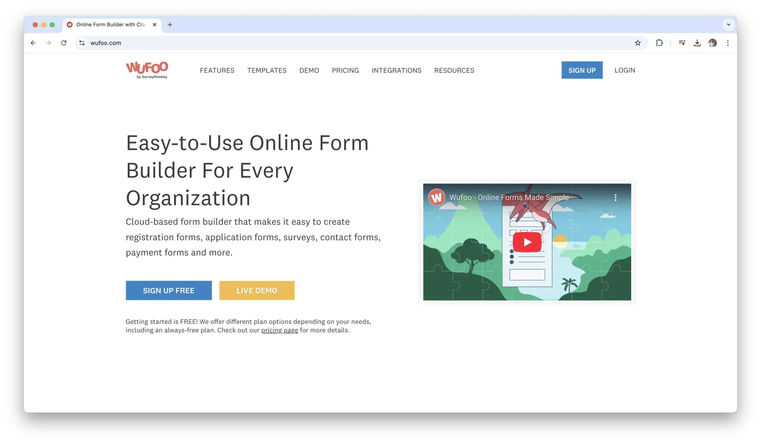This screenshot has height=444, width=761.
Task: Minimize the browser window with yellow button
Action: pyautogui.click(x=44, y=25)
